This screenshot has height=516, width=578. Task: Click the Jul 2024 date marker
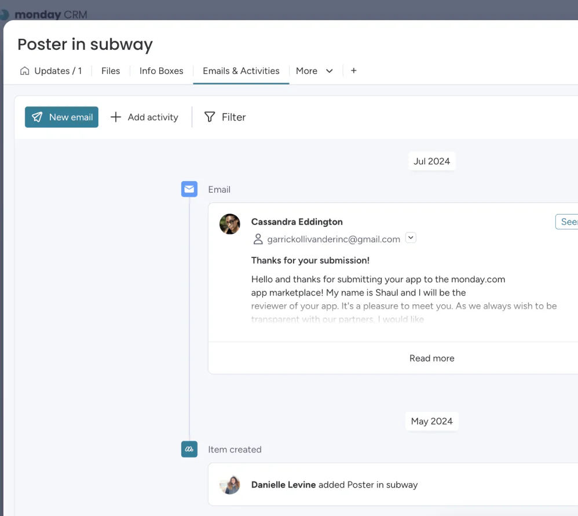tap(431, 161)
